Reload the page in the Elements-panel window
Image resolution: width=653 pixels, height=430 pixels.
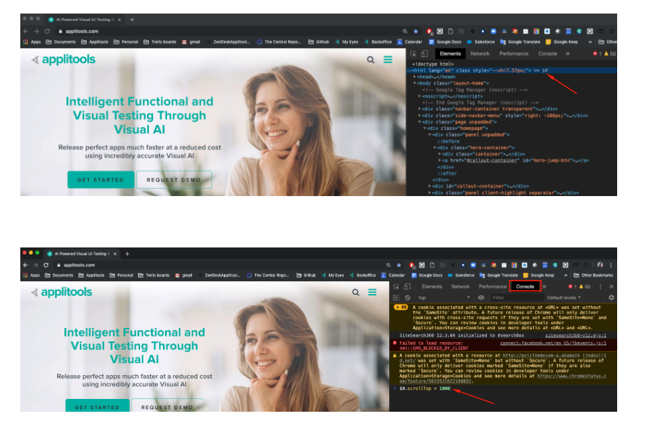[47, 31]
